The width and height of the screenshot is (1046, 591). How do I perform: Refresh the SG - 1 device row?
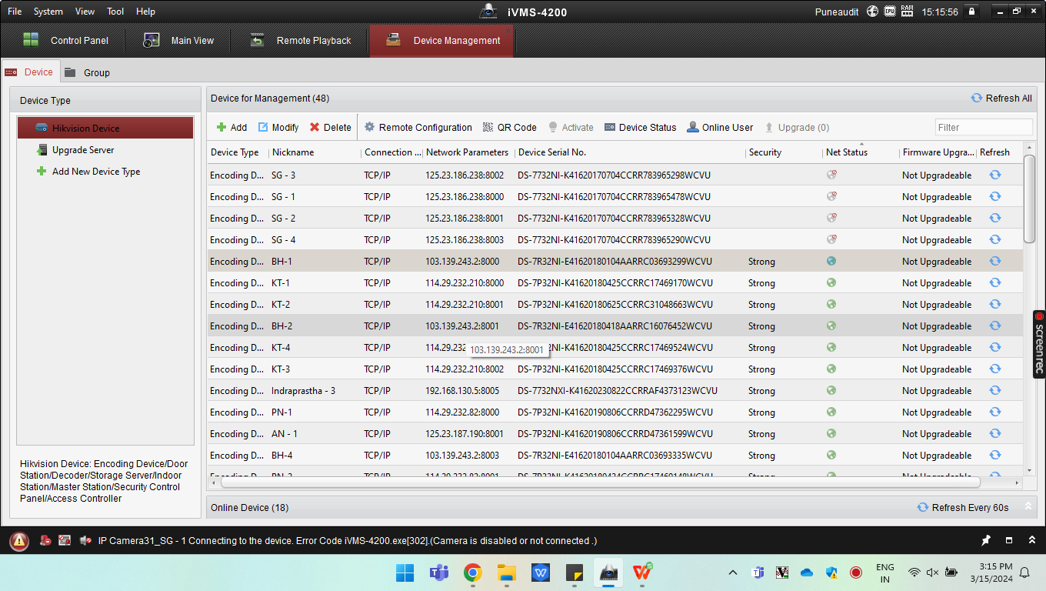[x=994, y=196]
